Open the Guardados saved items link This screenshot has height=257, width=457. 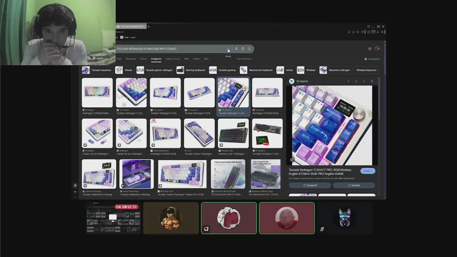372,59
